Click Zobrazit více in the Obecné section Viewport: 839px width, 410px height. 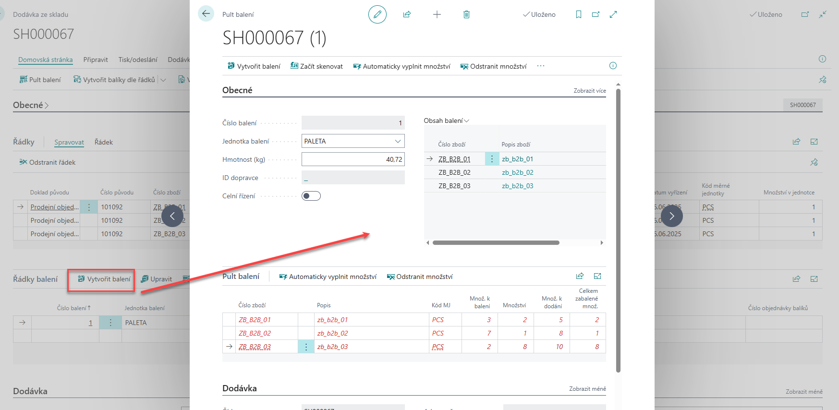pyautogui.click(x=589, y=91)
